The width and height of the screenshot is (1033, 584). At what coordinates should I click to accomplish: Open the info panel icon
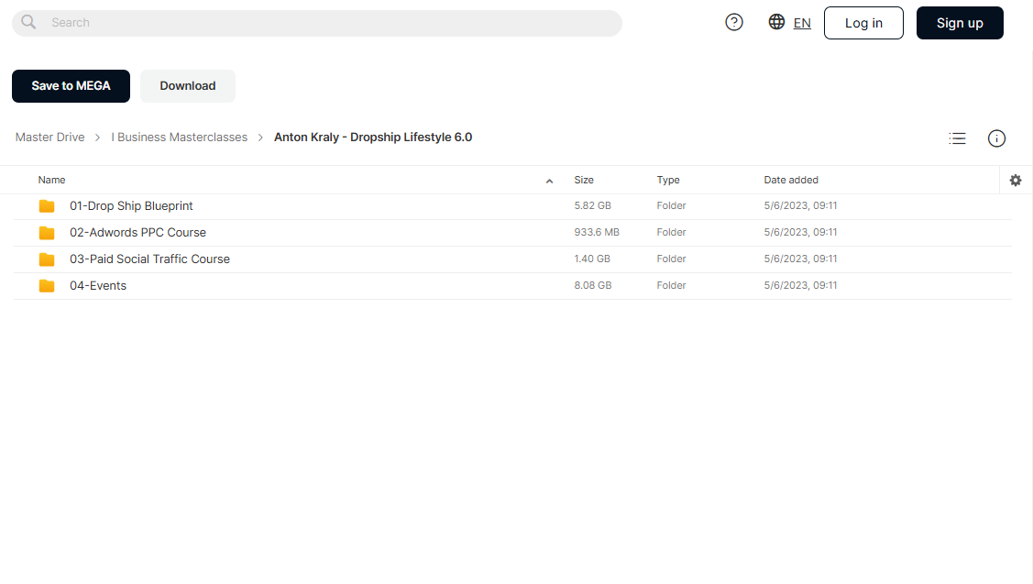coord(996,138)
